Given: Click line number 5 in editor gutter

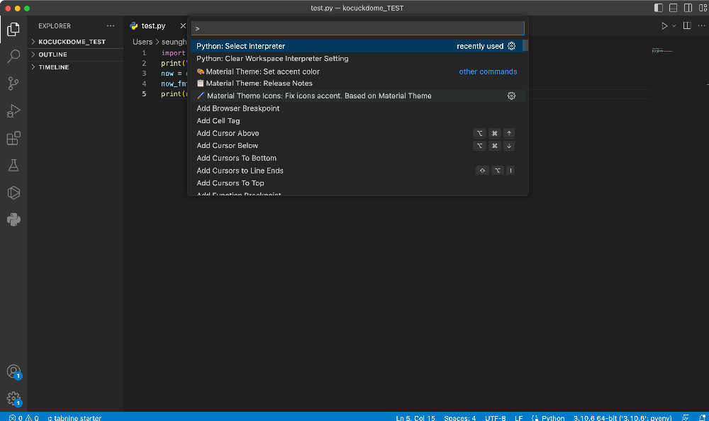Looking at the screenshot, I should (x=144, y=94).
